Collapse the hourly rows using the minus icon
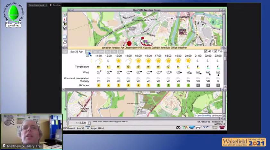 click(87, 56)
